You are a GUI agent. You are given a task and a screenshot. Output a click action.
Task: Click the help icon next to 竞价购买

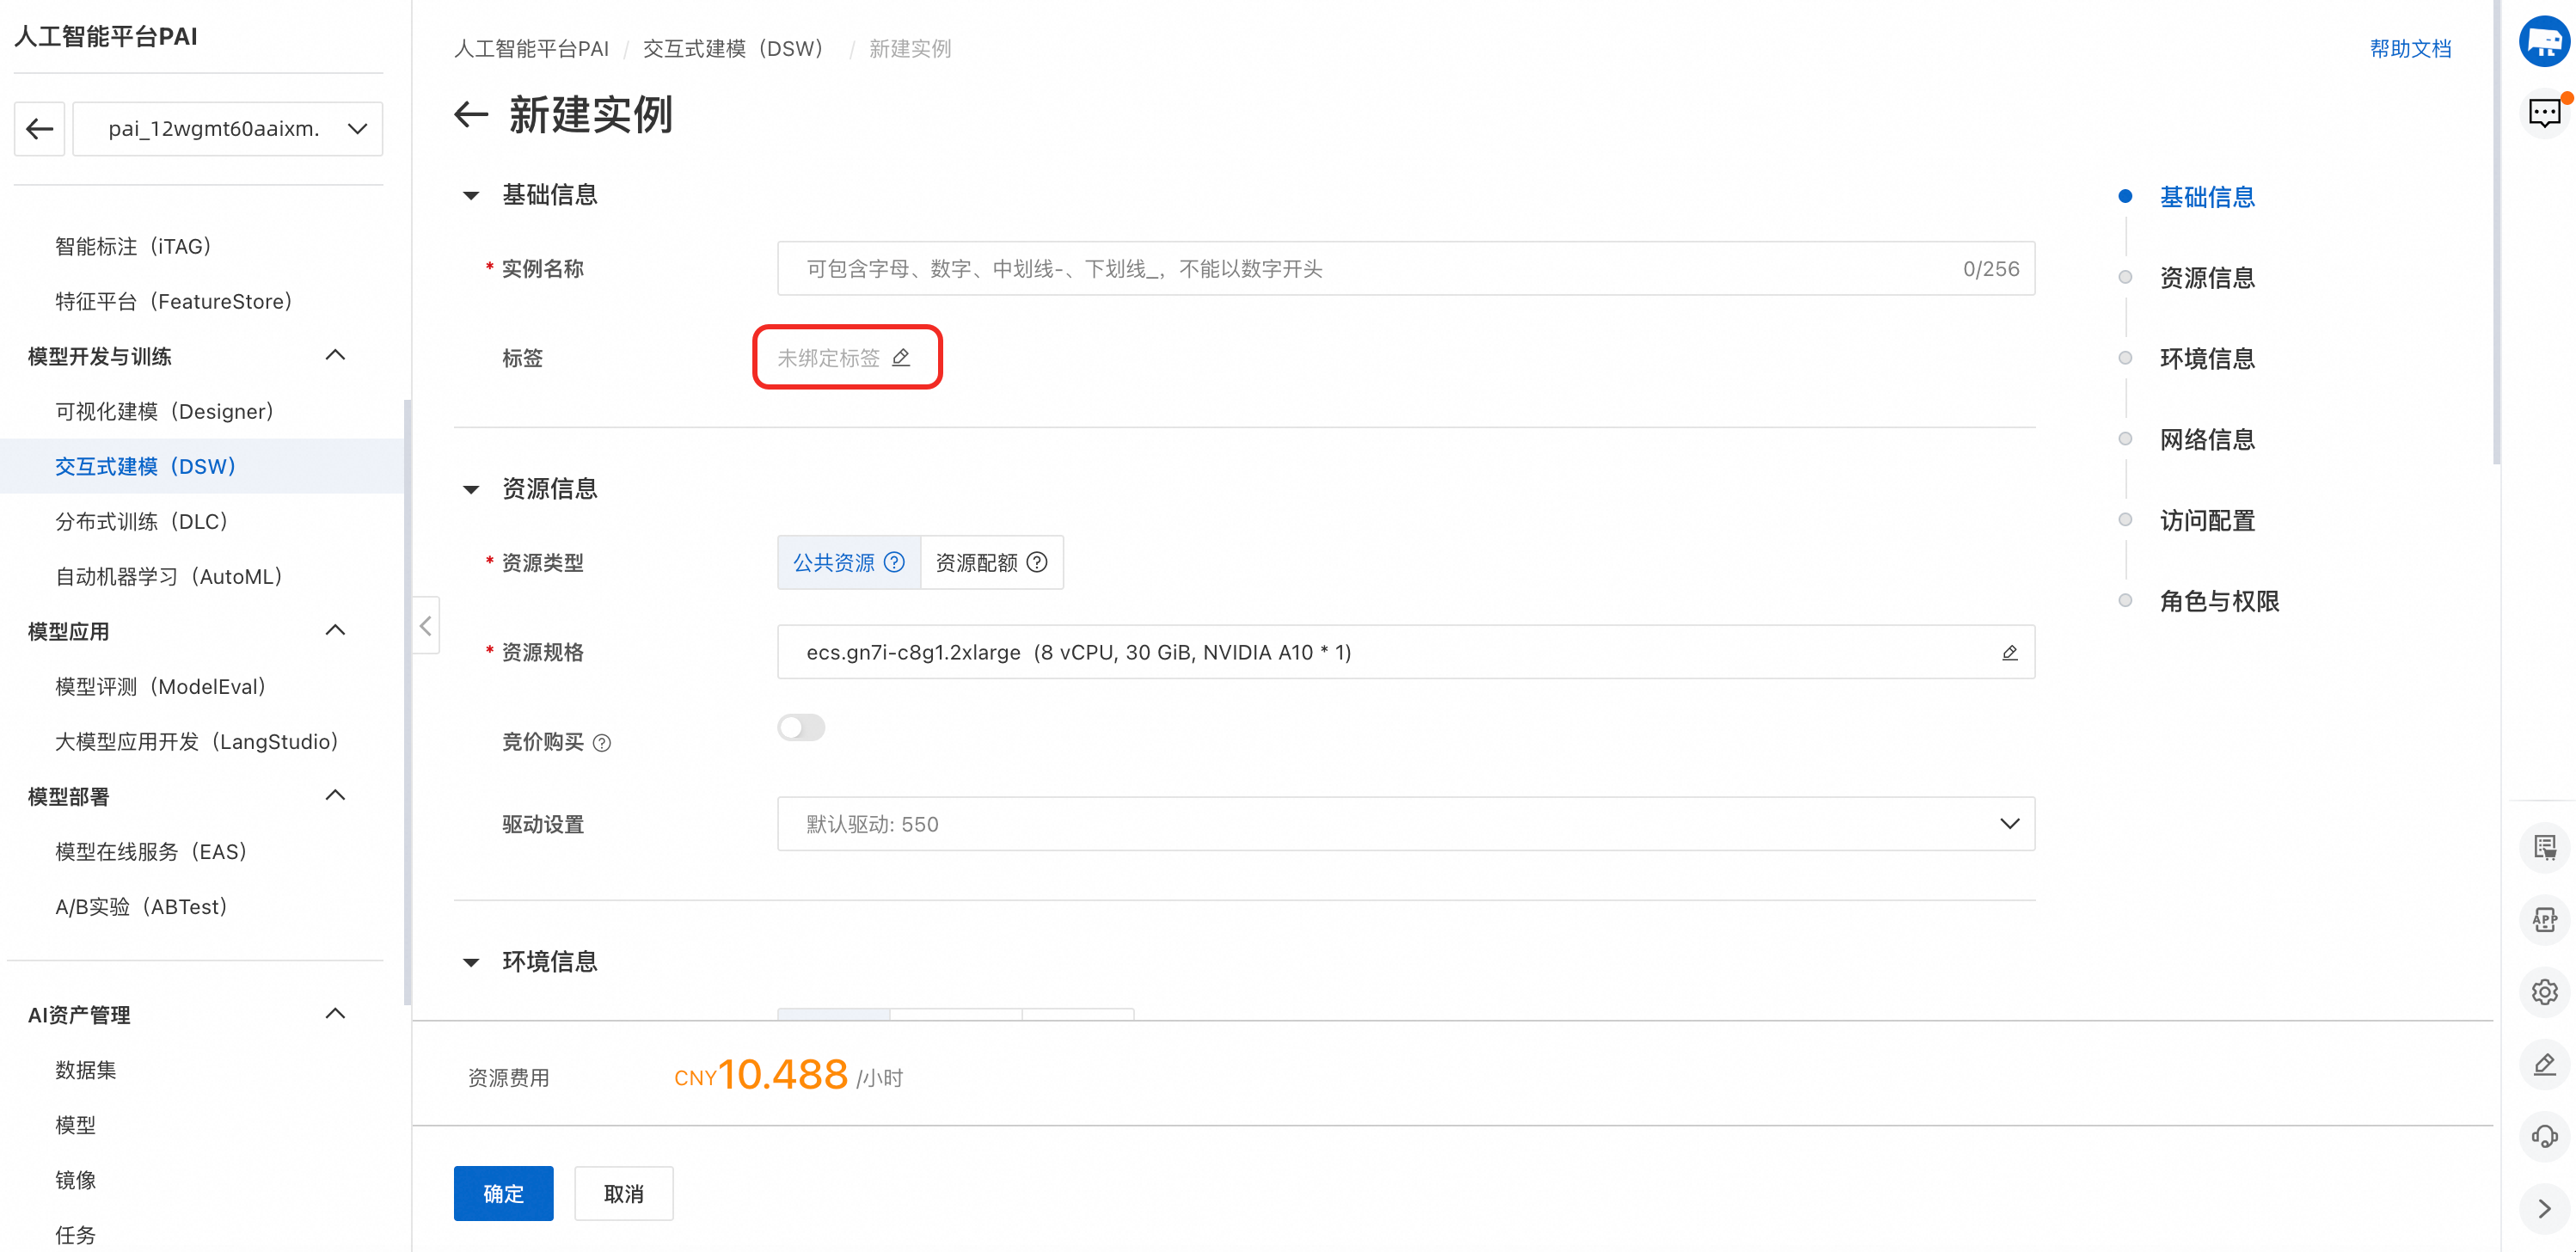(x=602, y=743)
